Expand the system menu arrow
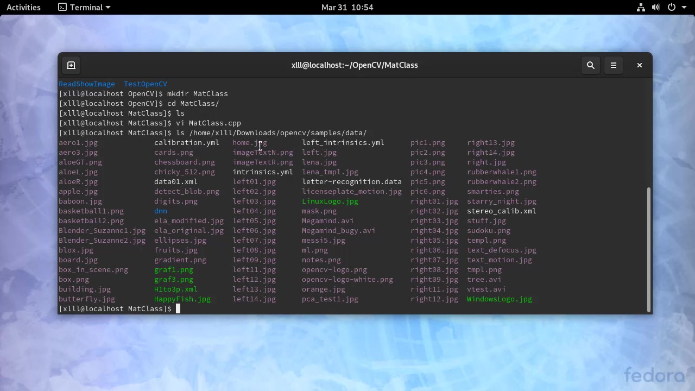Screen dimensions: 695x391 coord(684,8)
